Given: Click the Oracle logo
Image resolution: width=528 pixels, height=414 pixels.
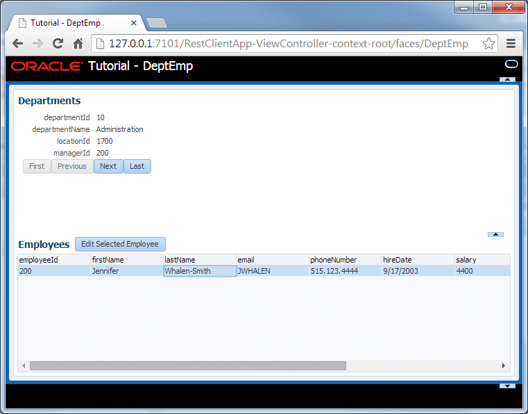Looking at the screenshot, I should pyautogui.click(x=46, y=66).
